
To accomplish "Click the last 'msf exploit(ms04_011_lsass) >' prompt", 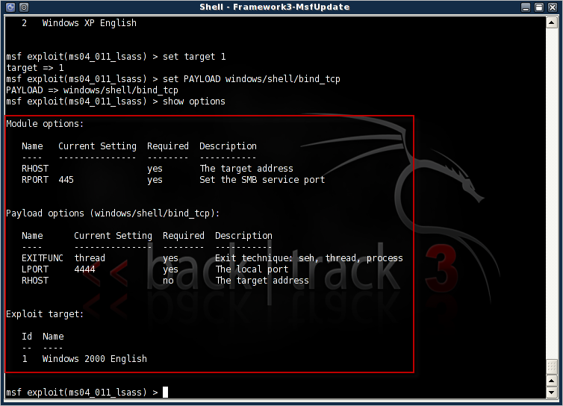I will [x=82, y=392].
